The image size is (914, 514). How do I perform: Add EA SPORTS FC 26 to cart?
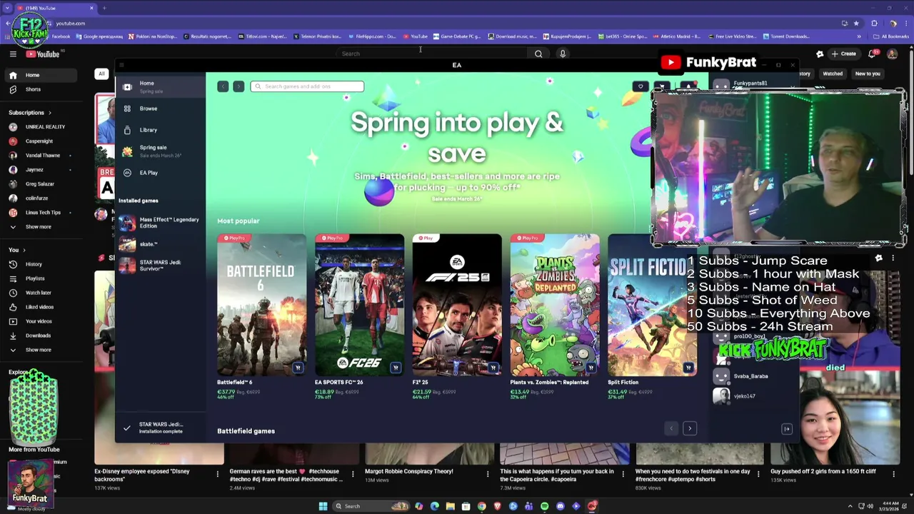[396, 368]
